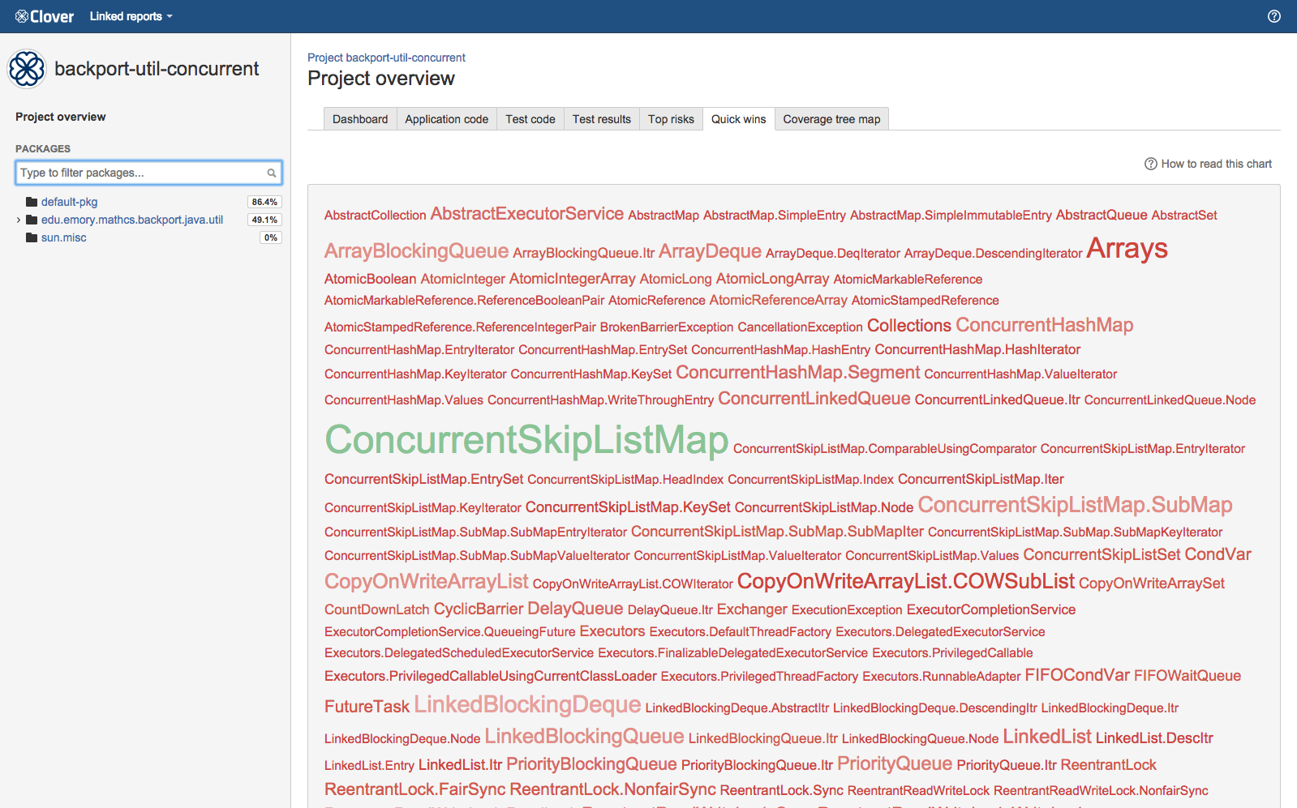The height and width of the screenshot is (808, 1297).
Task: Open the Linked reports dropdown
Action: coord(131,16)
